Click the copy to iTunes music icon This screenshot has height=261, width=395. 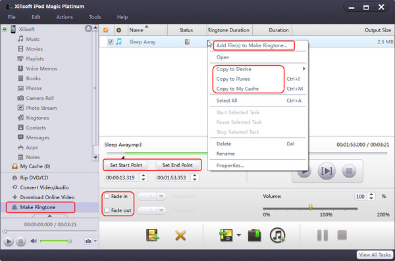click(x=277, y=235)
